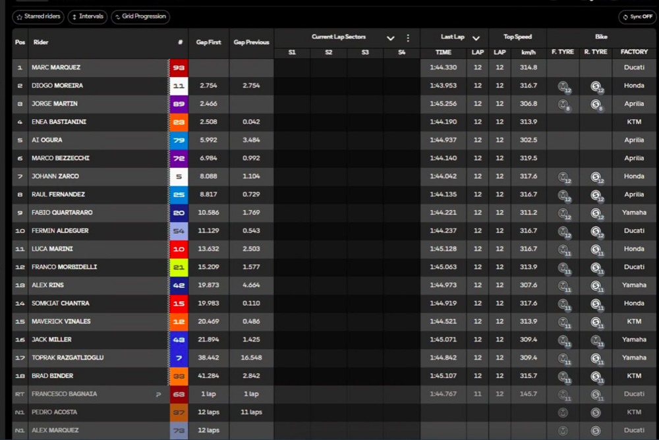
Task: Select Jorge Martin's rear tyre icon
Action: click(596, 105)
